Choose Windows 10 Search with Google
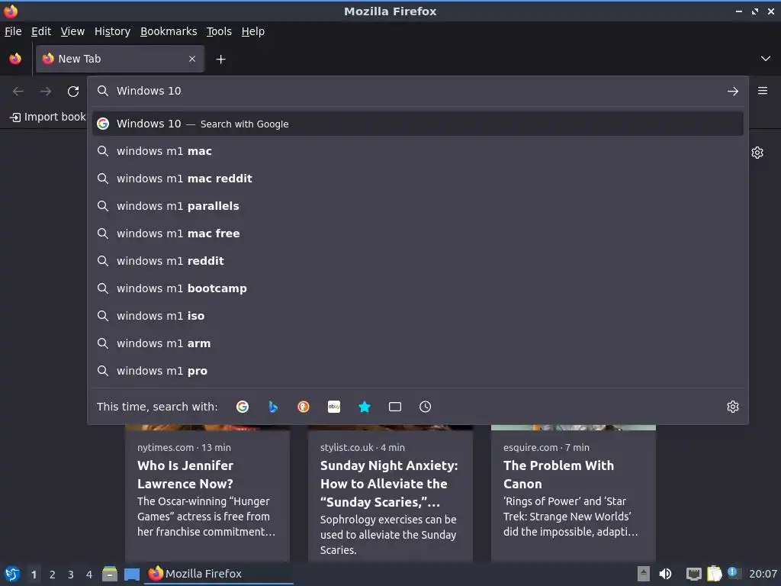The height and width of the screenshot is (586, 781). coord(418,124)
